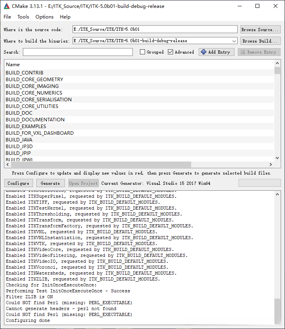This screenshot has height=329, width=285.
Task: Click the Browse Build button
Action: click(x=260, y=41)
